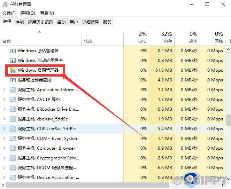
Task: Click gear icon of AVCTP 服务 host
Action: coord(13,100)
